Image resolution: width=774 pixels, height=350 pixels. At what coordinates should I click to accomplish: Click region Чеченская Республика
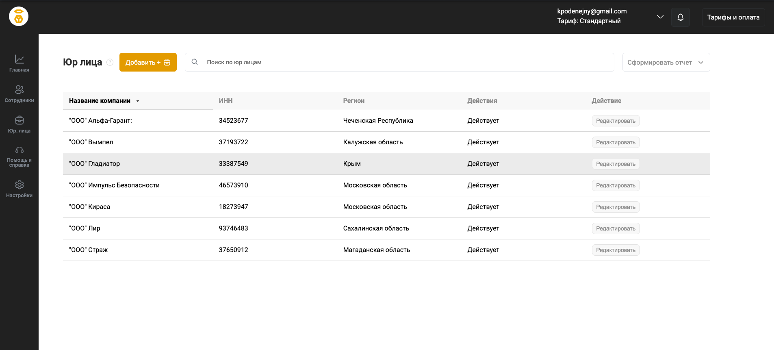click(x=378, y=121)
